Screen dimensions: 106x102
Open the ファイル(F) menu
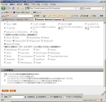pyautogui.click(x=5, y=4)
